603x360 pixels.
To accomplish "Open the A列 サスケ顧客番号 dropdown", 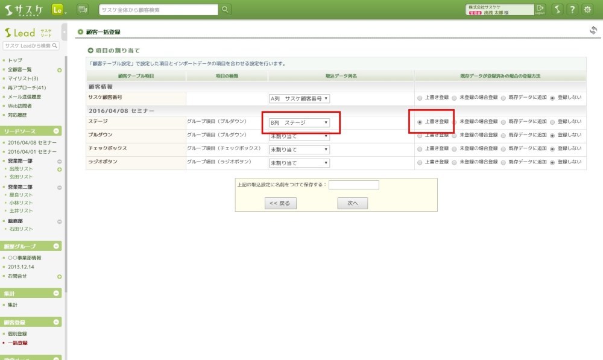I will tap(299, 98).
